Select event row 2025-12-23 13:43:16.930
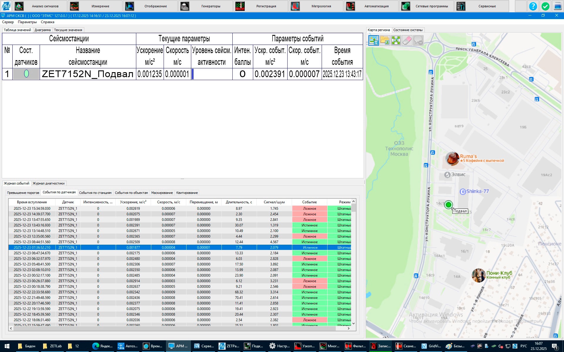 tap(32, 225)
